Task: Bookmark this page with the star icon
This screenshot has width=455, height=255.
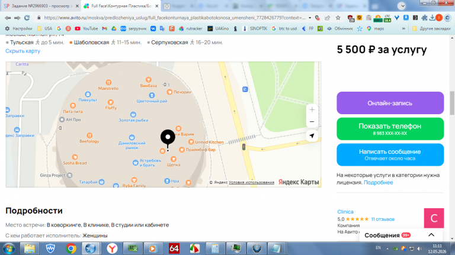Action: click(x=338, y=18)
